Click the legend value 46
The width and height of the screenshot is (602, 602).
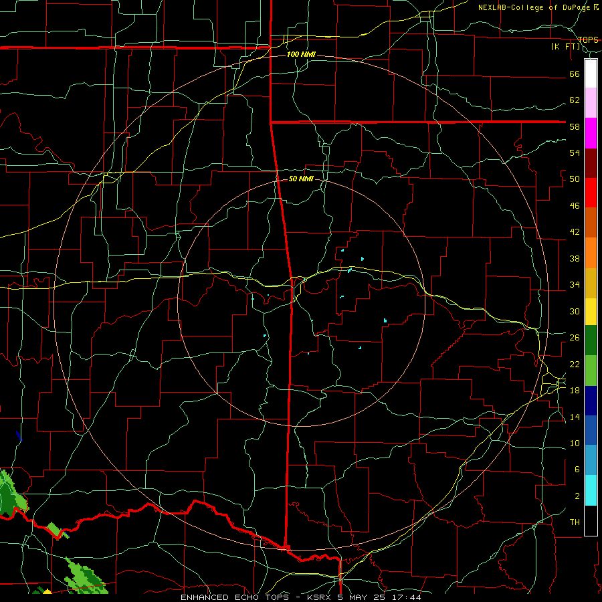(x=575, y=206)
